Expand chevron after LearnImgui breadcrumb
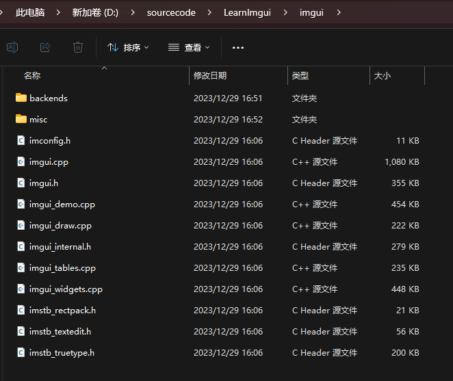Image resolution: width=453 pixels, height=381 pixels. 285,12
